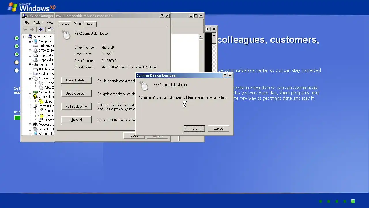Click the Roll Back Driver button

76,107
